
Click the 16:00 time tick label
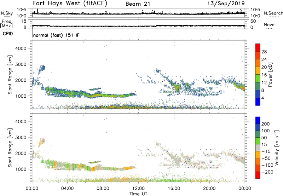[x=174, y=189]
